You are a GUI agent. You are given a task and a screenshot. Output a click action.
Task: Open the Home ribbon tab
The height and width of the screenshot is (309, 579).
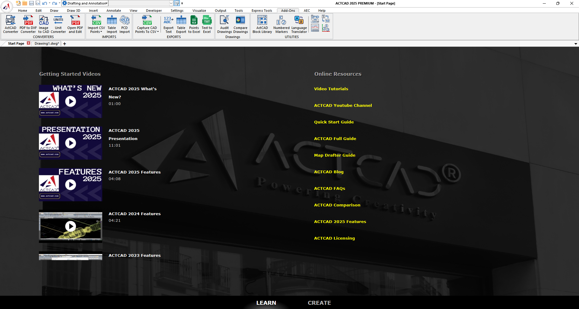point(23,11)
